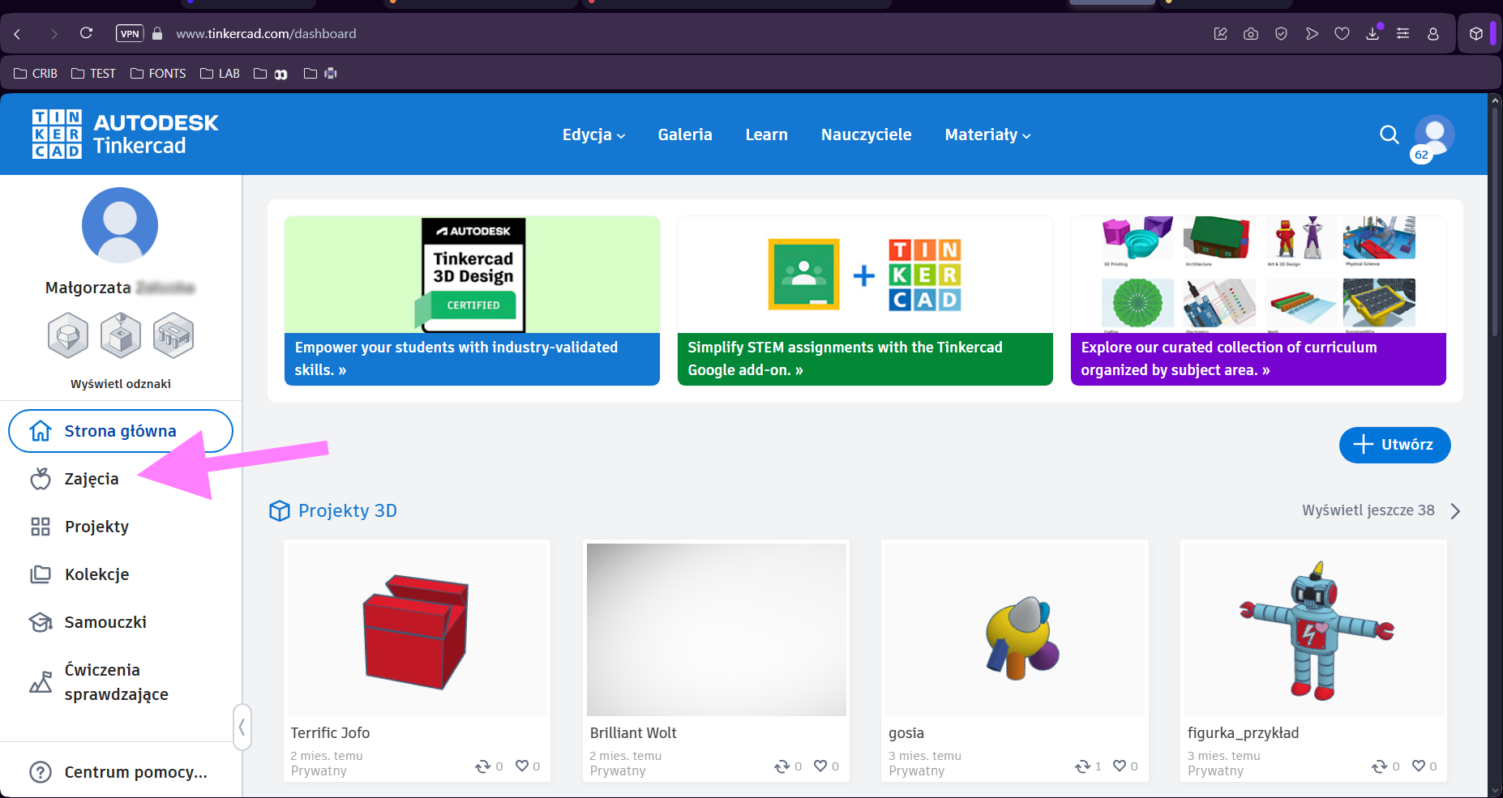Expand the Materiały dropdown menu

click(987, 135)
